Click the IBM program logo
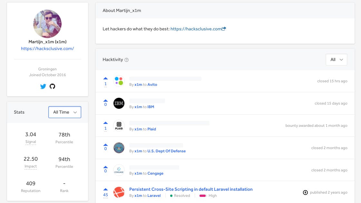Viewport: 361px width, 203px height. click(x=119, y=103)
